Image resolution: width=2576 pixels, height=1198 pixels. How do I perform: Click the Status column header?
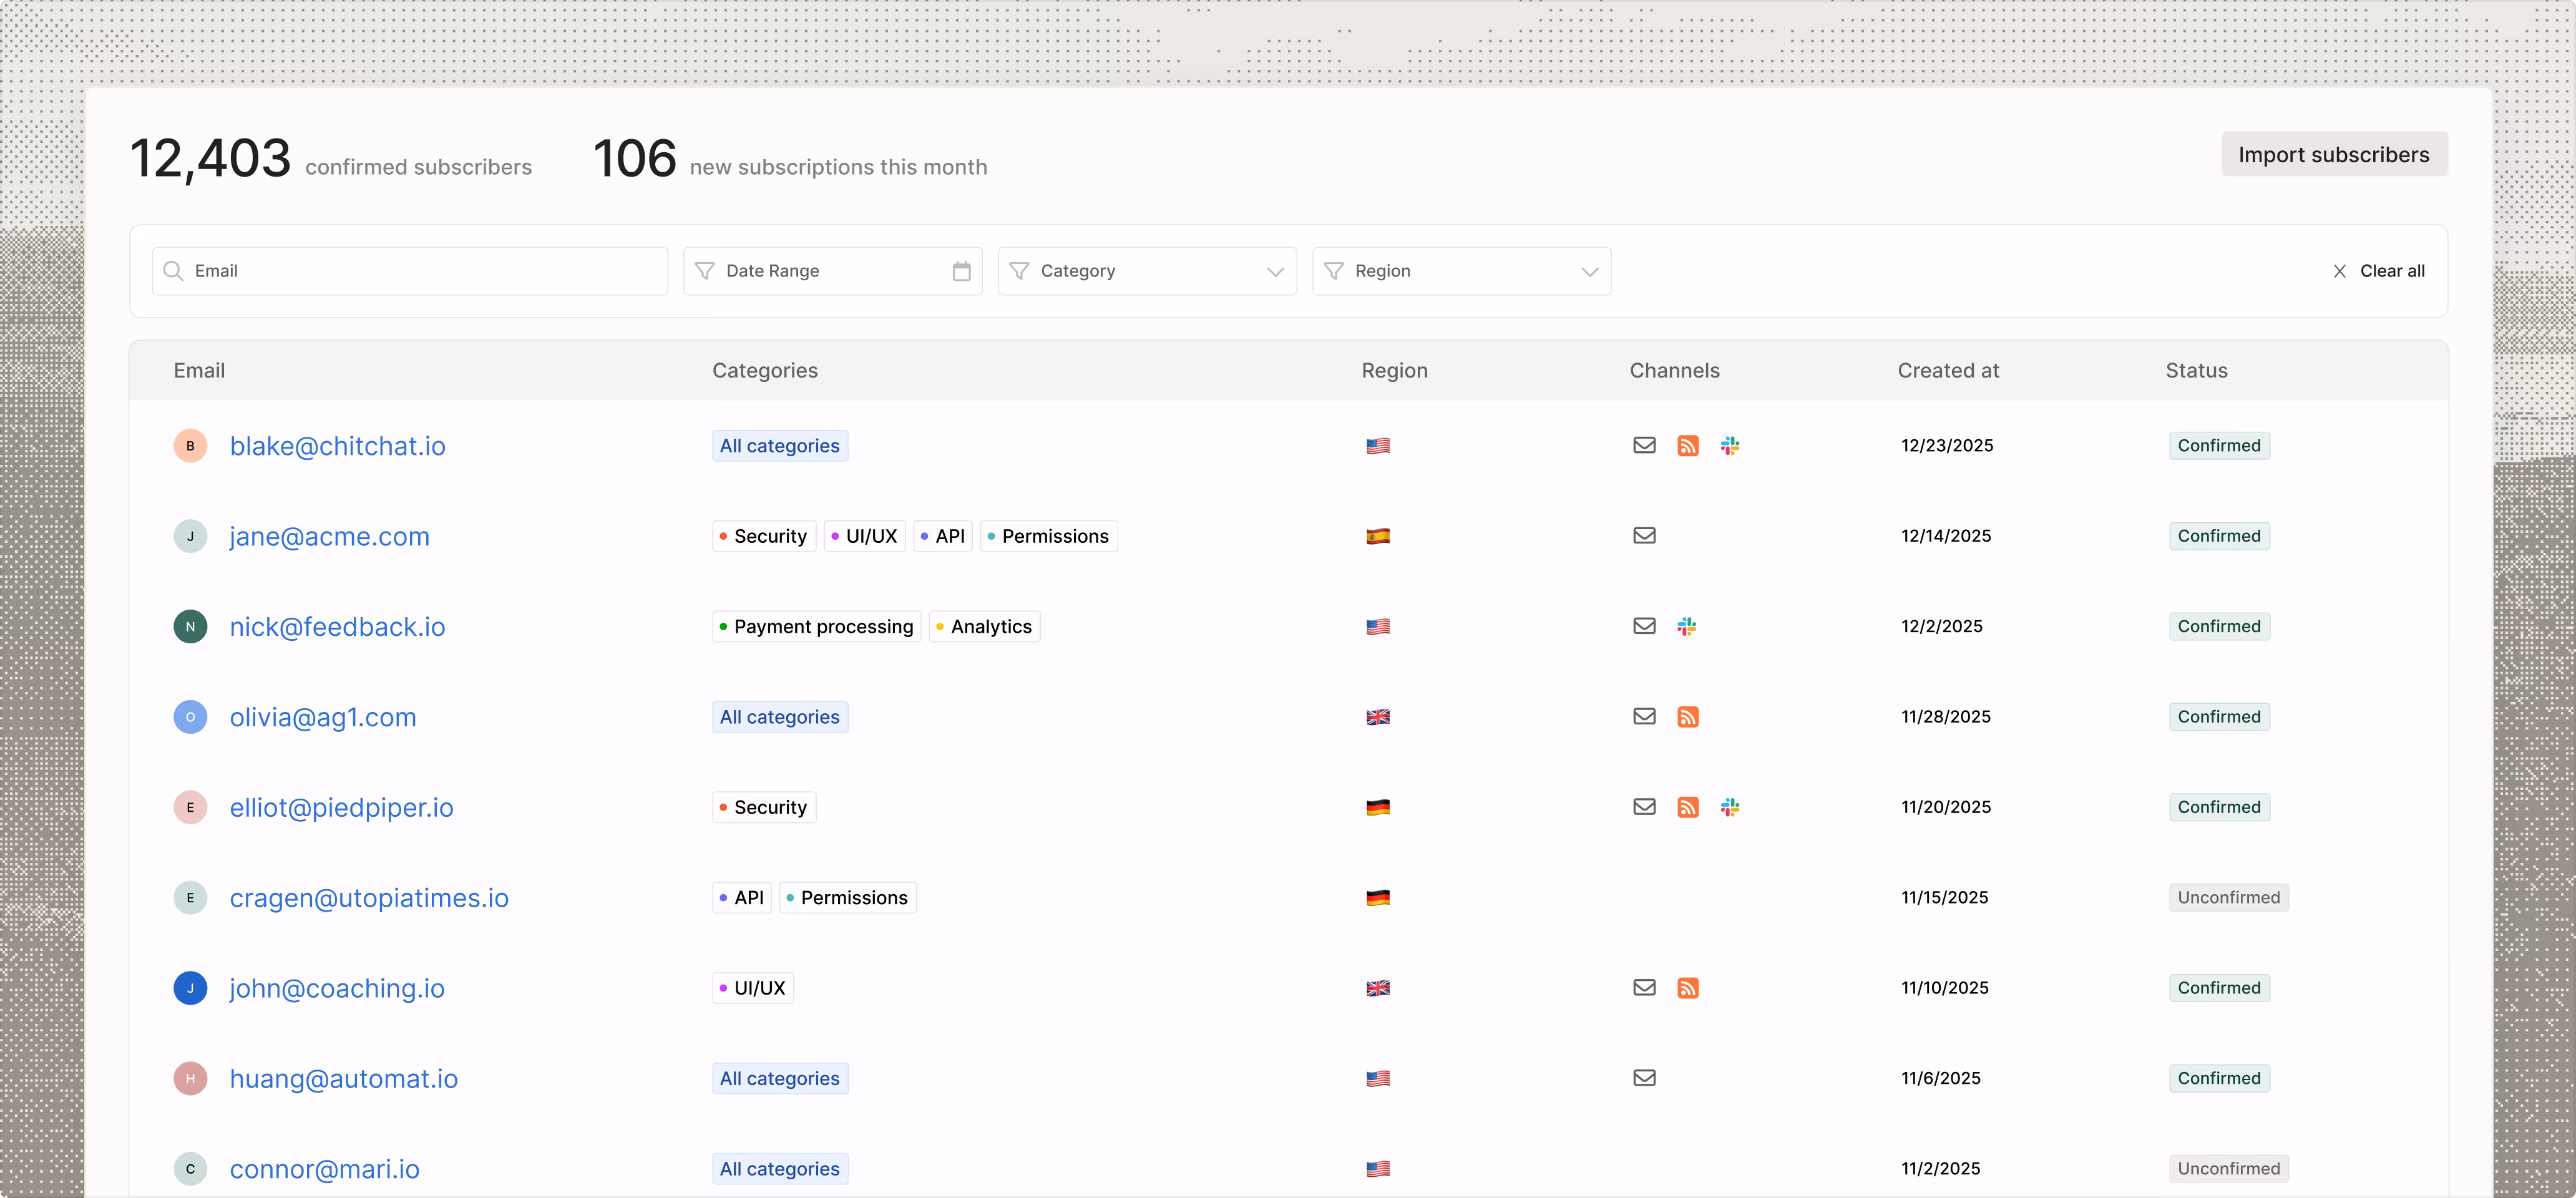point(2196,370)
